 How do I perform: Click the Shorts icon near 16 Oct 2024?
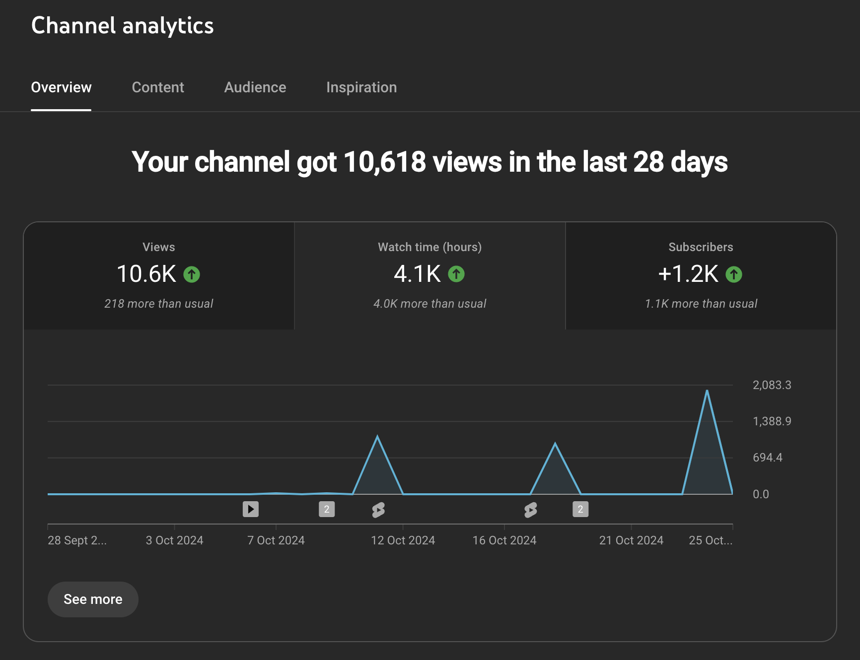[x=530, y=510]
